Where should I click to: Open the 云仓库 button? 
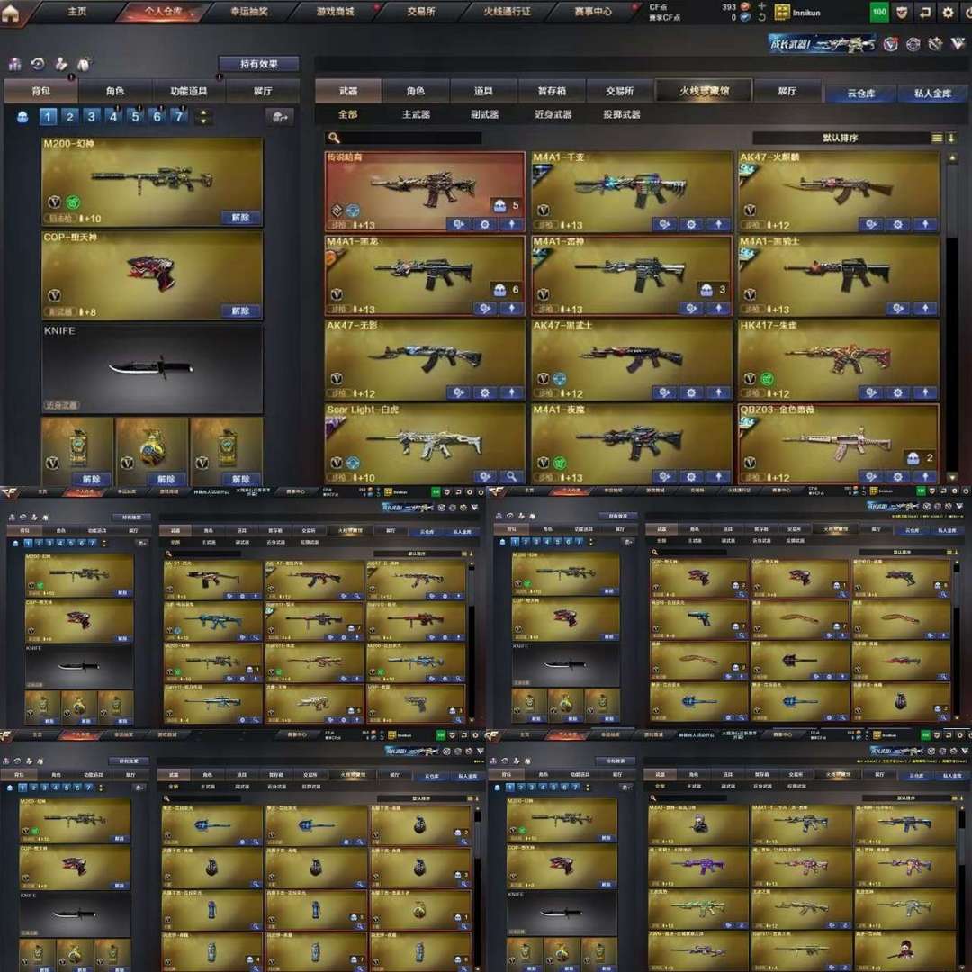tap(860, 94)
